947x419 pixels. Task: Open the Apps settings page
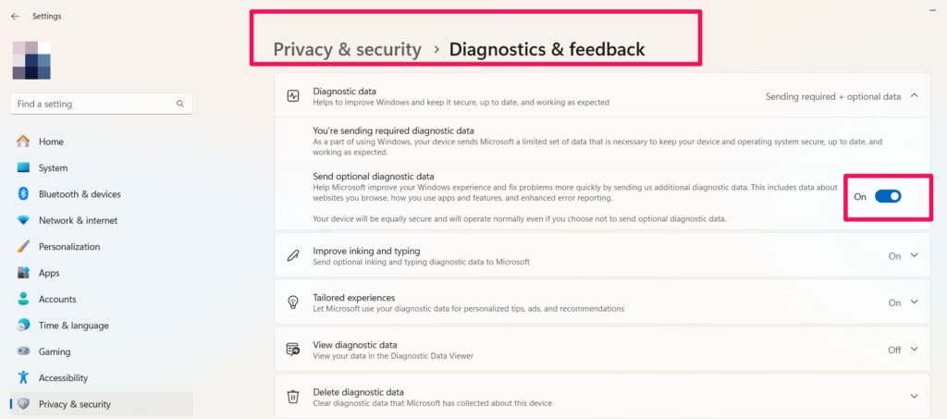[x=49, y=273]
